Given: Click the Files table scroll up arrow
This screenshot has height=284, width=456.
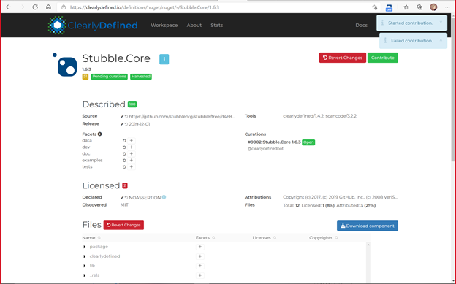Looking at the screenshot, I should [368, 245].
